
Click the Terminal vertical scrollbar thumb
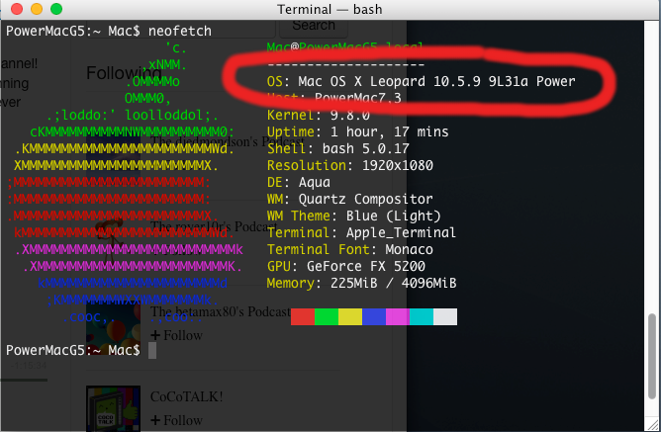[x=652, y=356]
